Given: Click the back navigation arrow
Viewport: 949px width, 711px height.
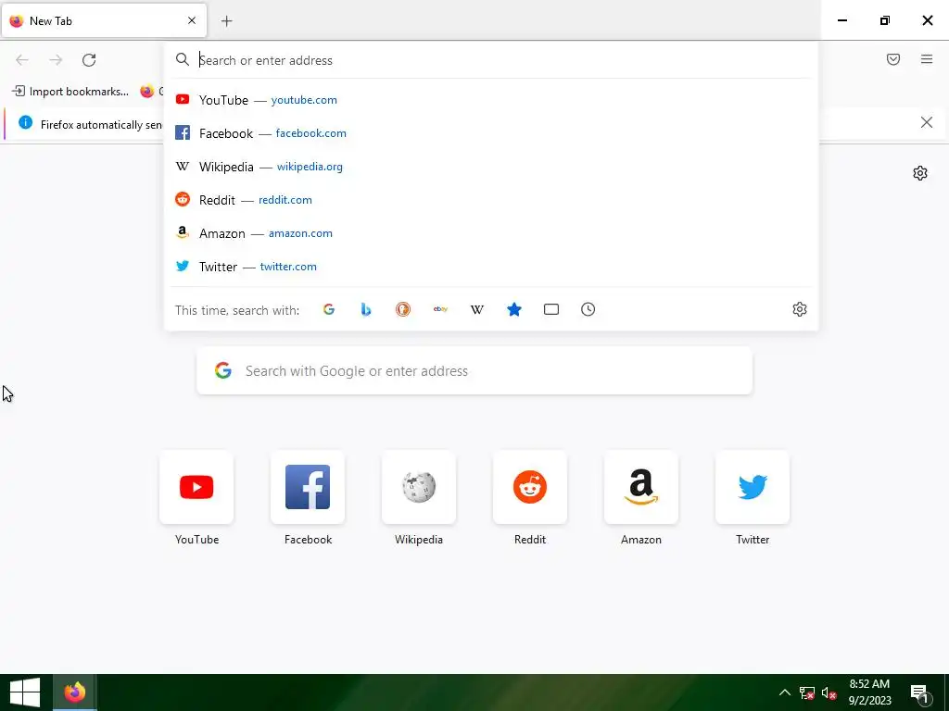Looking at the screenshot, I should (x=22, y=60).
